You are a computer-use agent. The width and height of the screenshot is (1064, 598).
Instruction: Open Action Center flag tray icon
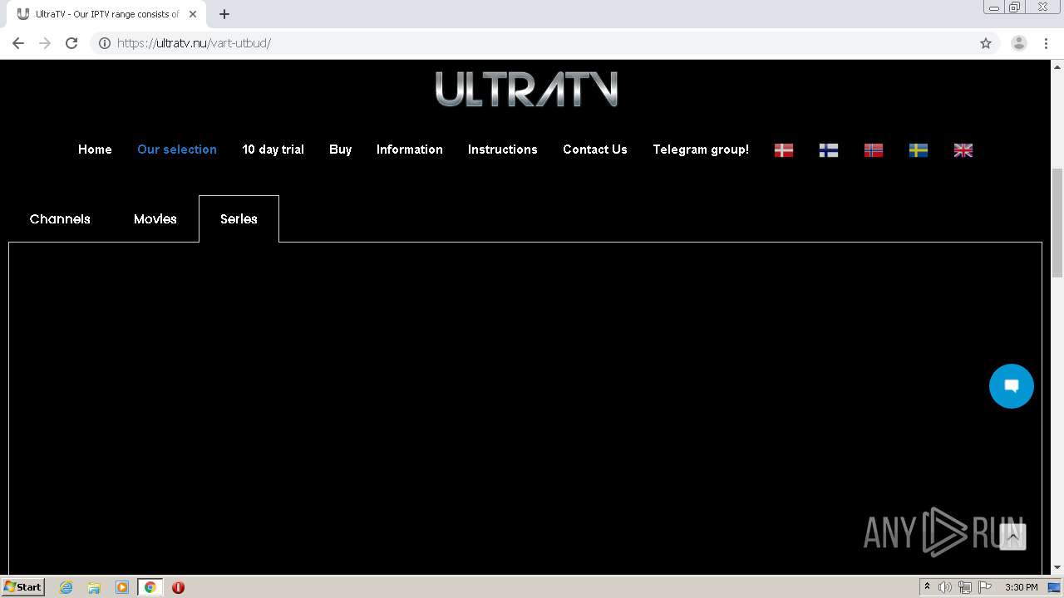(984, 587)
